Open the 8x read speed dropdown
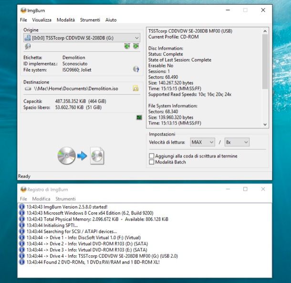Screen dimensions: 291x283 coord(237,142)
